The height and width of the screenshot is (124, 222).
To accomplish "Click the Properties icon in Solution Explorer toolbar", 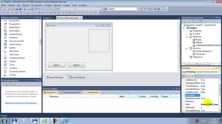I will coord(184,21).
